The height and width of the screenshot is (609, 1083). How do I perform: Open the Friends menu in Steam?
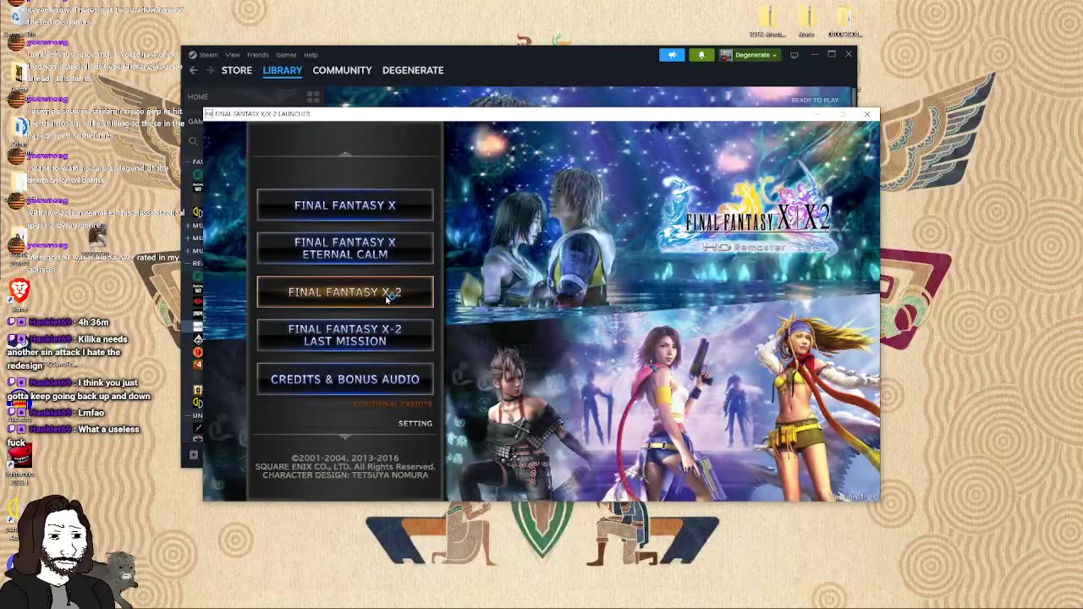[257, 55]
